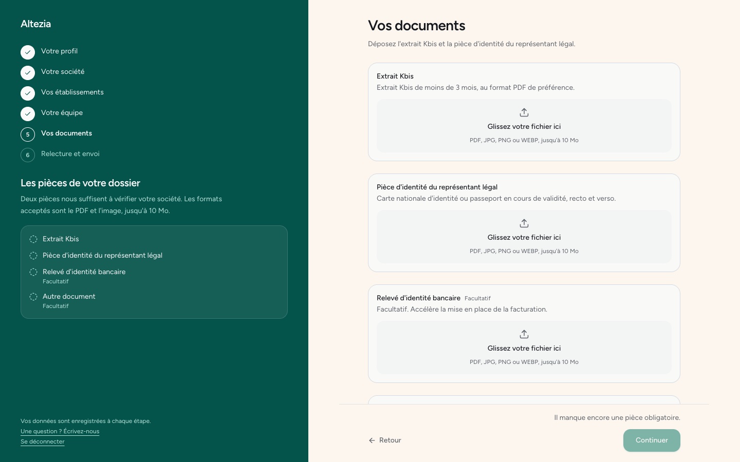Click 'Pièce d'identité du représentant légal' checklist row
Screen dimensions: 740x462
point(102,256)
